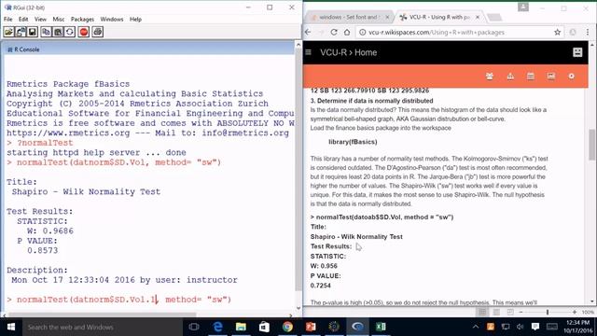Click the settings gear icon in orange bar
This screenshot has height=336, width=597.
[571, 77]
